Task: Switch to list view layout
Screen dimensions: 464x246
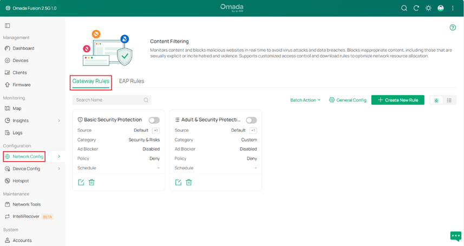Action: (449, 100)
